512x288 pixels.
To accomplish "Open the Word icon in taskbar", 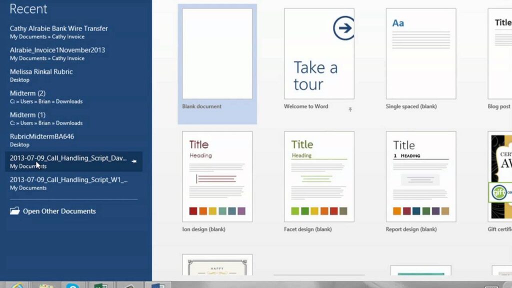I will pyautogui.click(x=158, y=285).
